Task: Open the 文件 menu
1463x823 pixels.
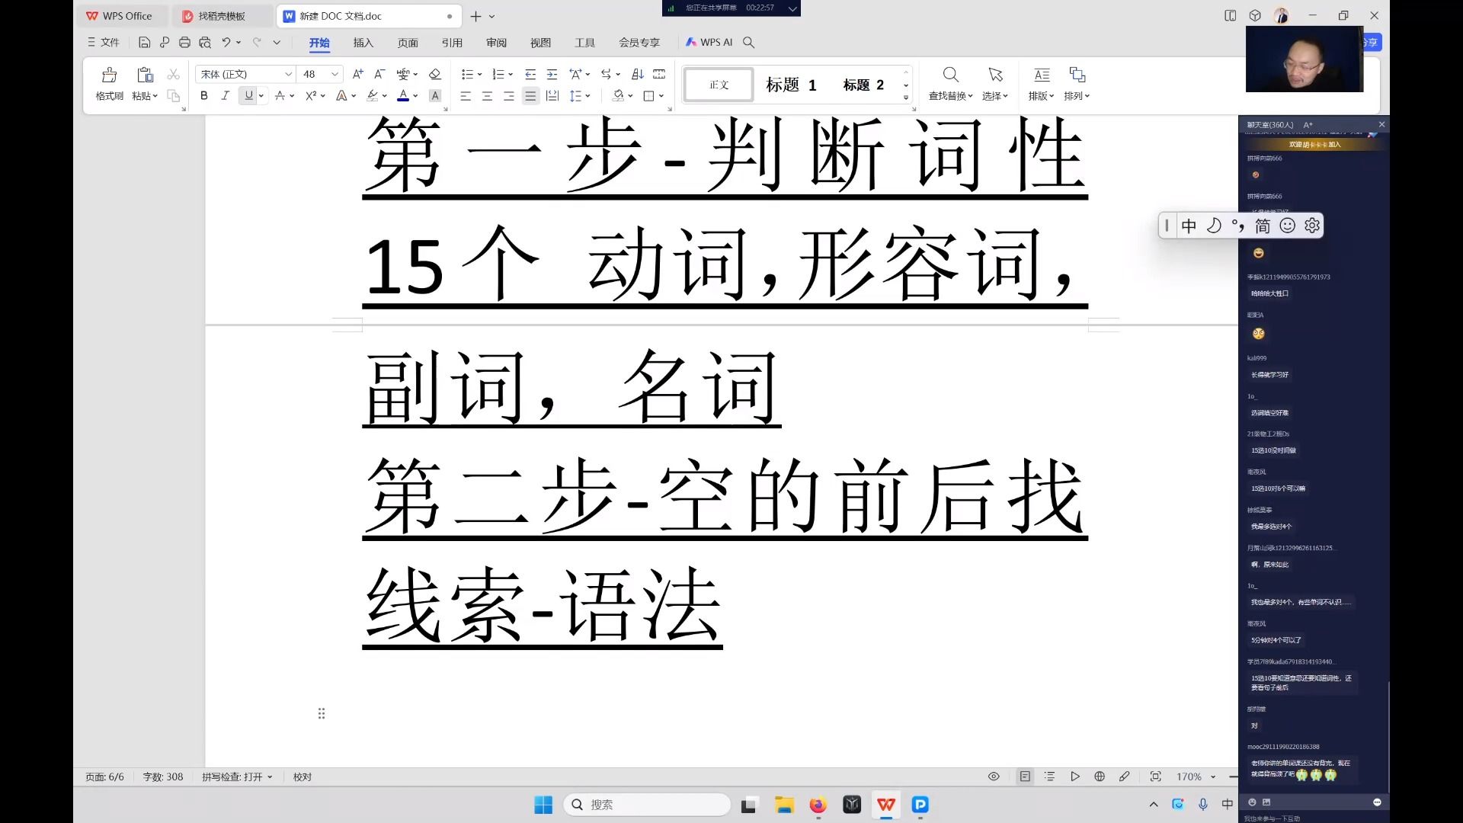Action: (x=104, y=43)
